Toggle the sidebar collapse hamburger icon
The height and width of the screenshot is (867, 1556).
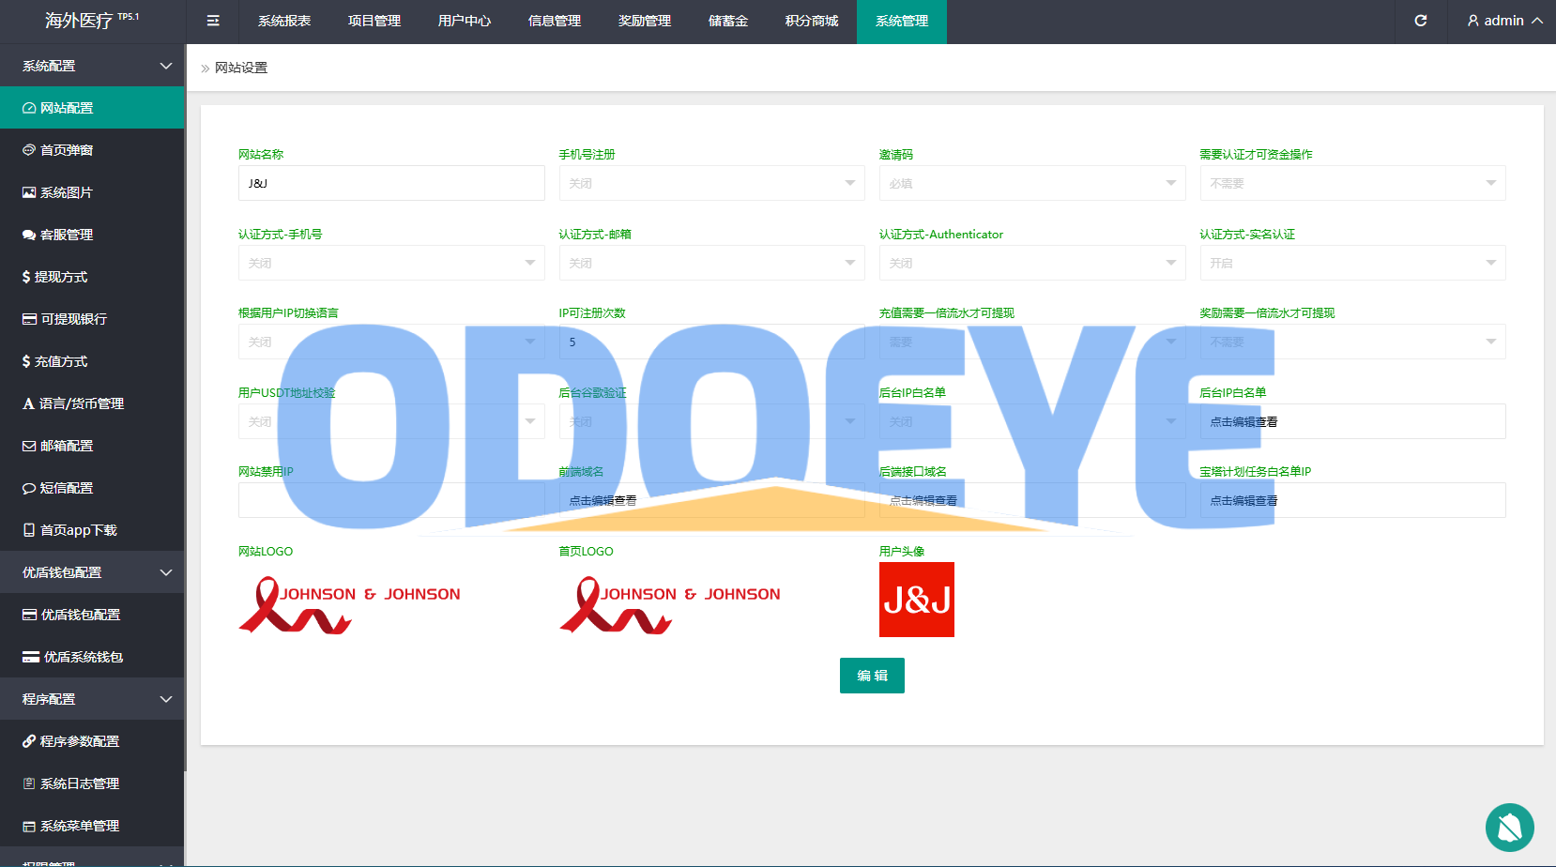[213, 21]
